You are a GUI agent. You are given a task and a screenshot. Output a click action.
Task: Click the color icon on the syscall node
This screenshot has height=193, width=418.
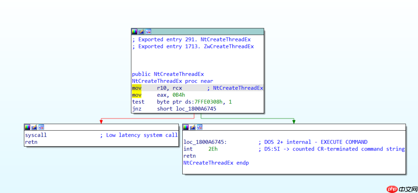pyautogui.click(x=27, y=127)
